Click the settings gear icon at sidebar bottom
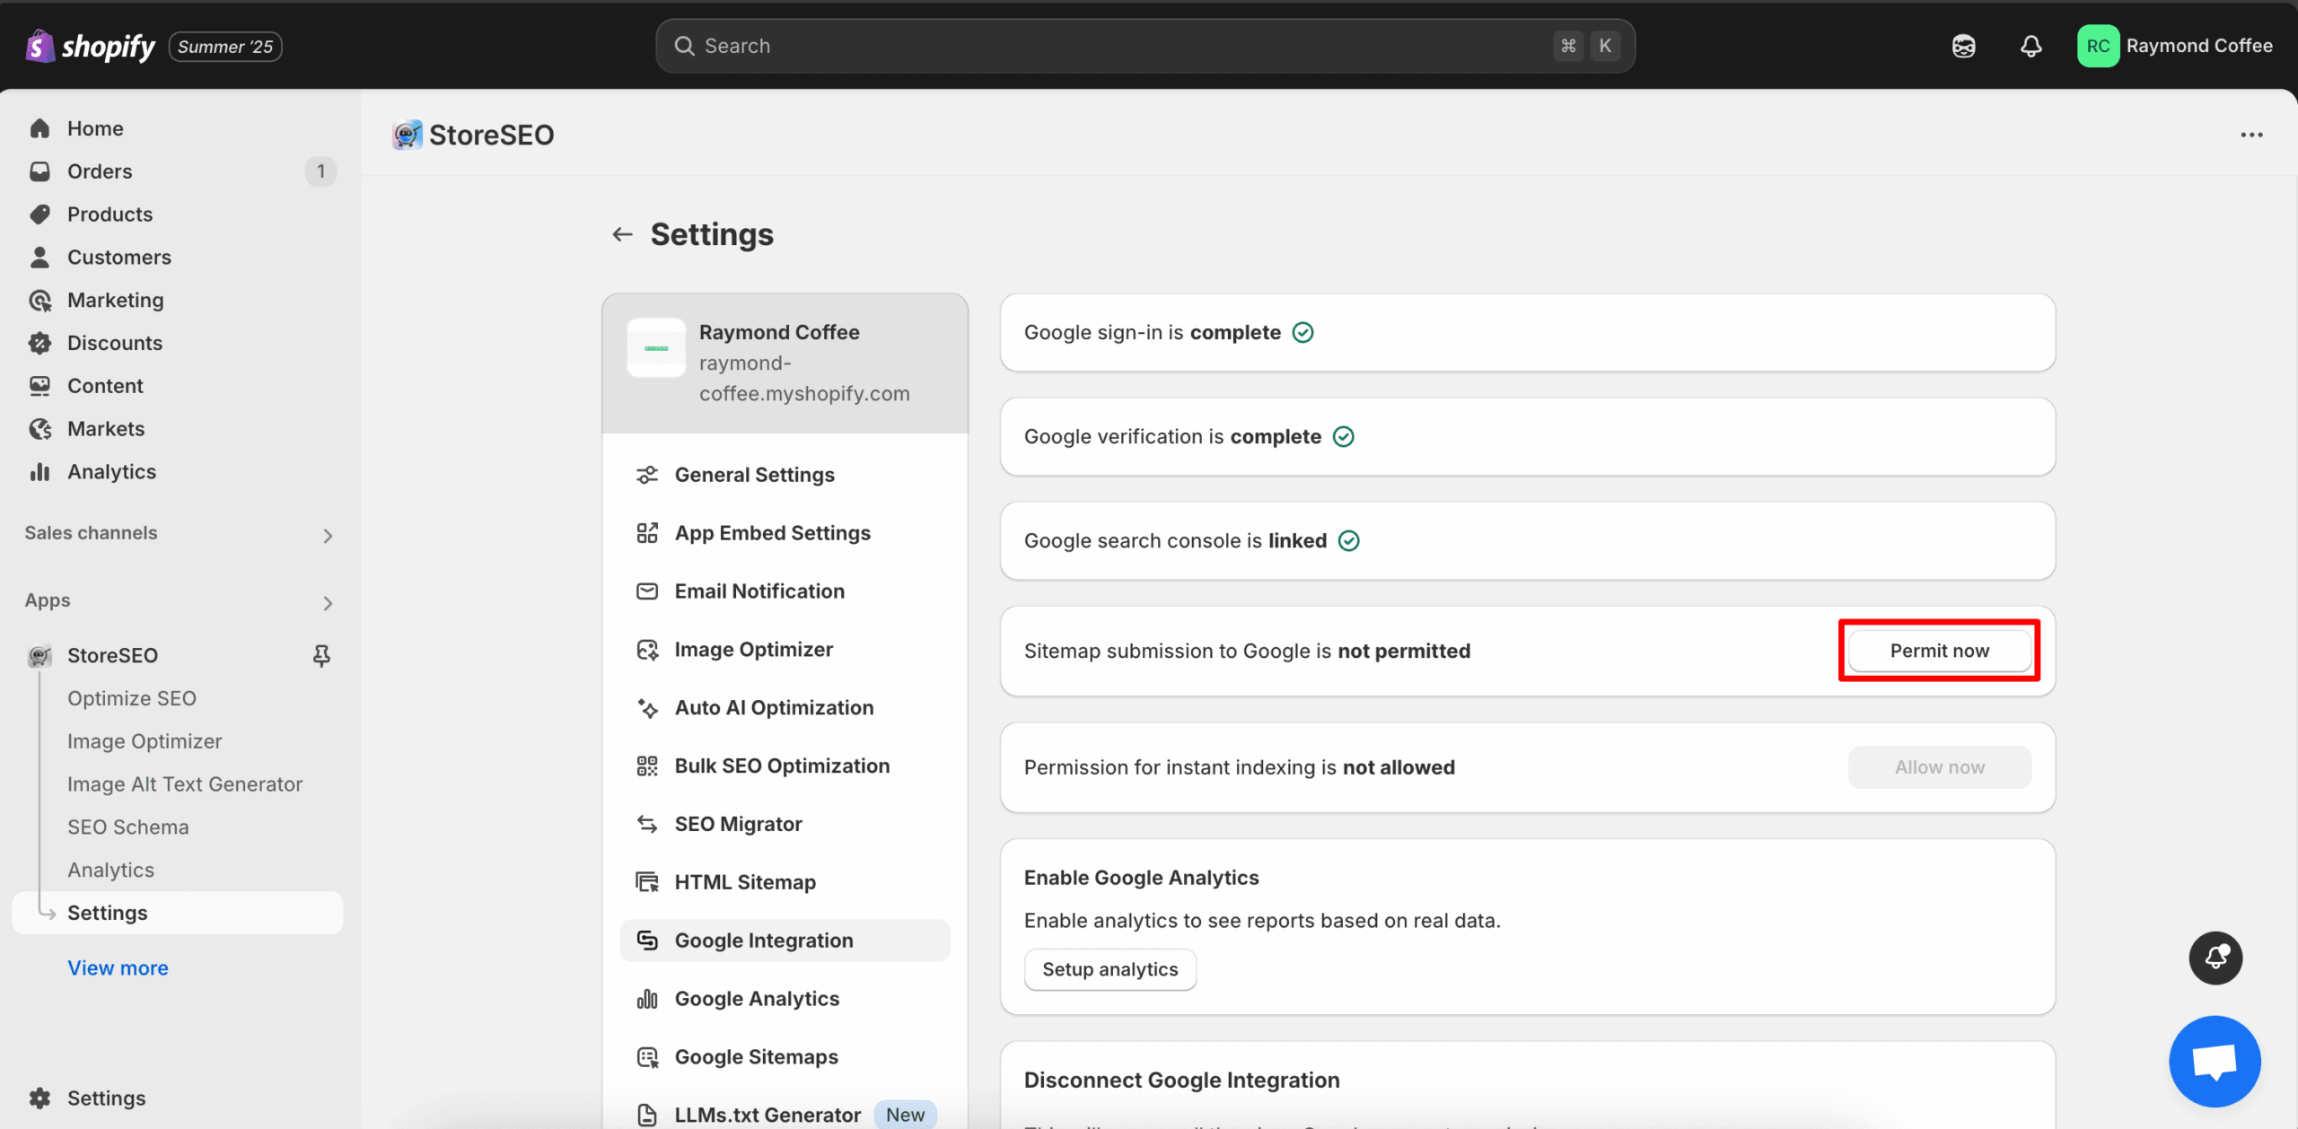Screen dimensions: 2298x1129 pos(39,1098)
